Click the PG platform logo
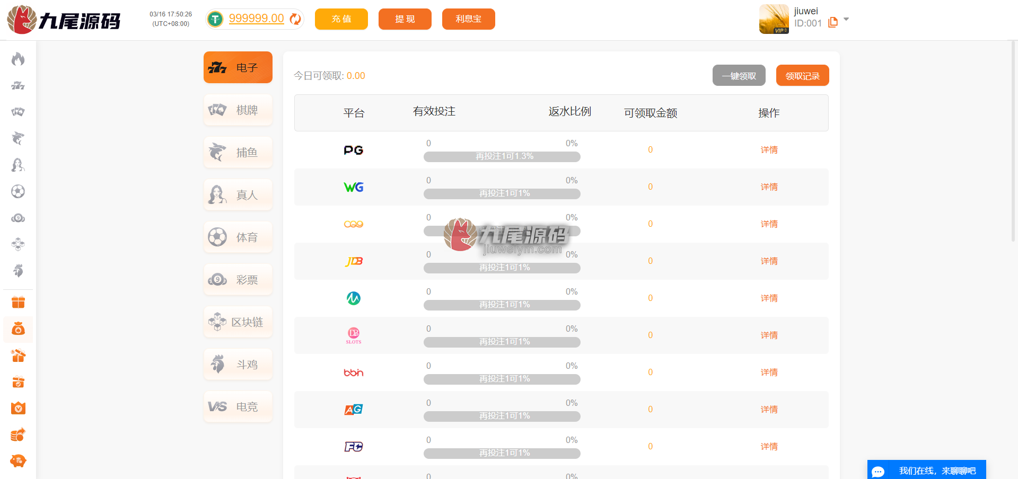This screenshot has height=479, width=1018. pos(354,150)
